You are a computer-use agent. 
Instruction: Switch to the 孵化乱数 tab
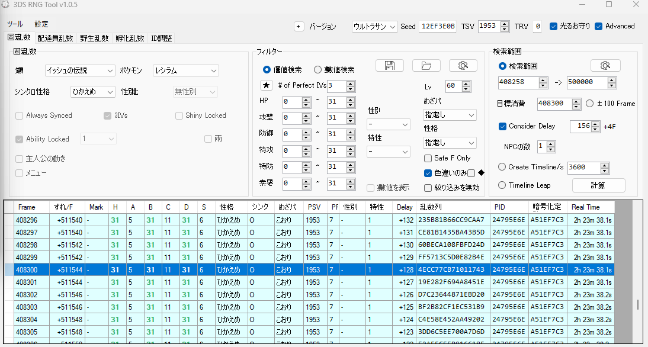130,38
